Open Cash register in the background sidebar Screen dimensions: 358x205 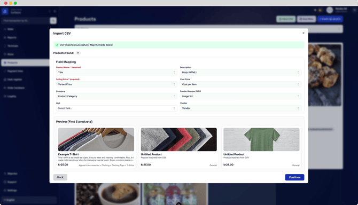pyautogui.click(x=14, y=80)
